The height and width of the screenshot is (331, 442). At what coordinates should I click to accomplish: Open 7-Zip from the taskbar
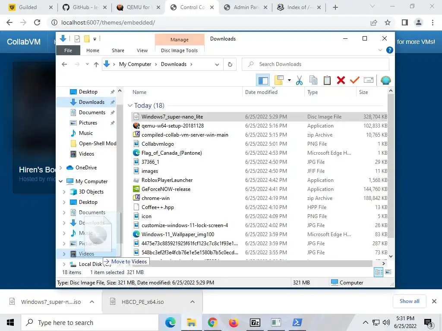255,322
